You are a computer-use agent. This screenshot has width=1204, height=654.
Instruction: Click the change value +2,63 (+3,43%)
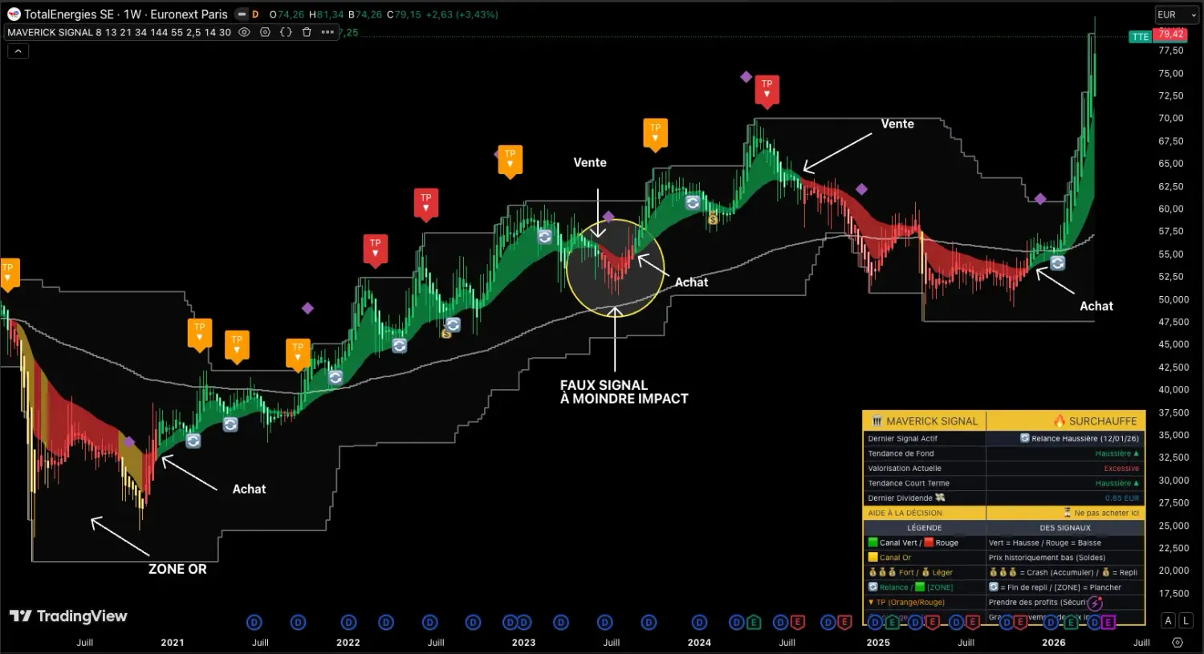[x=462, y=14]
